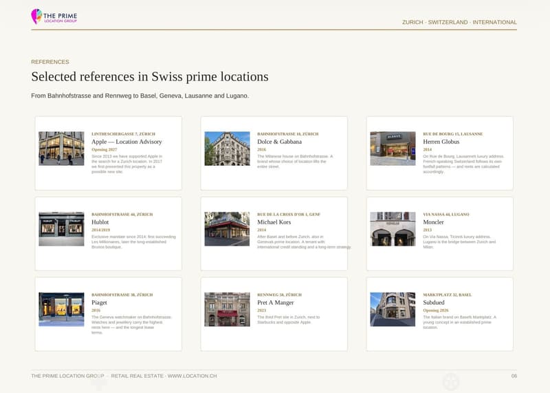This screenshot has height=393, width=550.
Task: Click the Moncler card title
Action: (433, 222)
